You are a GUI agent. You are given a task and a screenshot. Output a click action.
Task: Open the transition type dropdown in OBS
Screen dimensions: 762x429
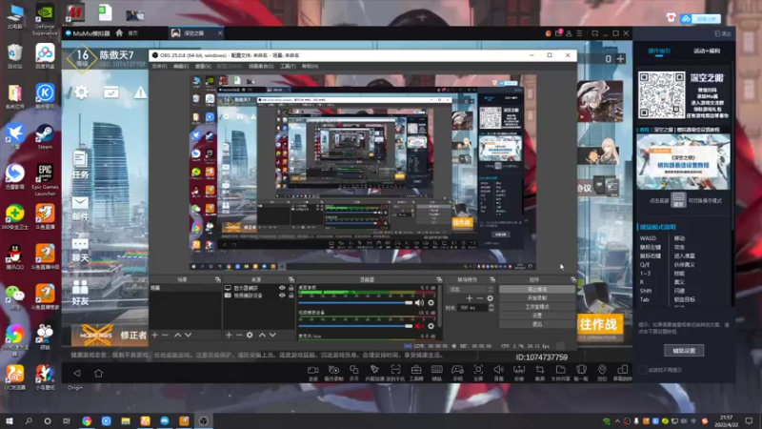(471, 290)
